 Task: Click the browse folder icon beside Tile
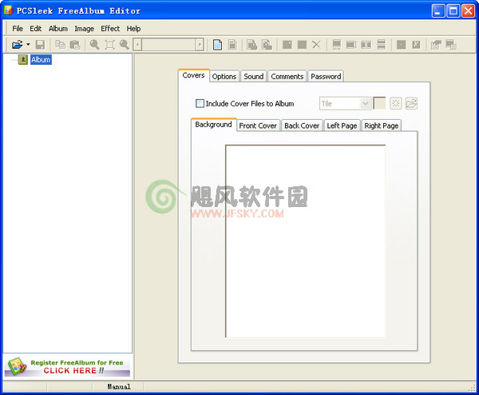(x=411, y=103)
